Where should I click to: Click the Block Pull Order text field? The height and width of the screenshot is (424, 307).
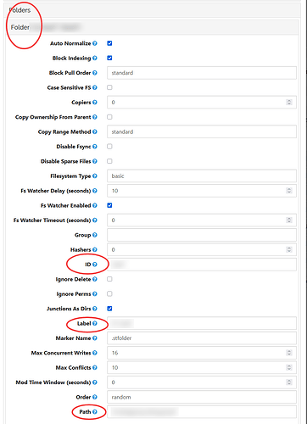[x=202, y=73]
